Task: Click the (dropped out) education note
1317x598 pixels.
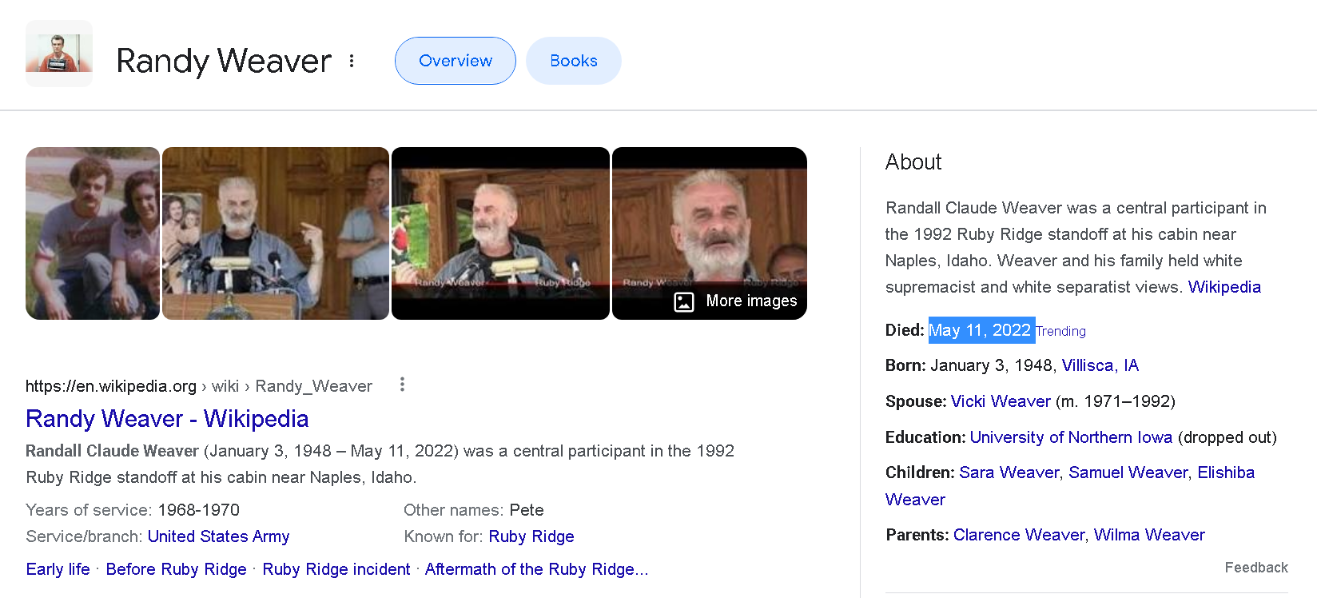Action: point(1227,437)
